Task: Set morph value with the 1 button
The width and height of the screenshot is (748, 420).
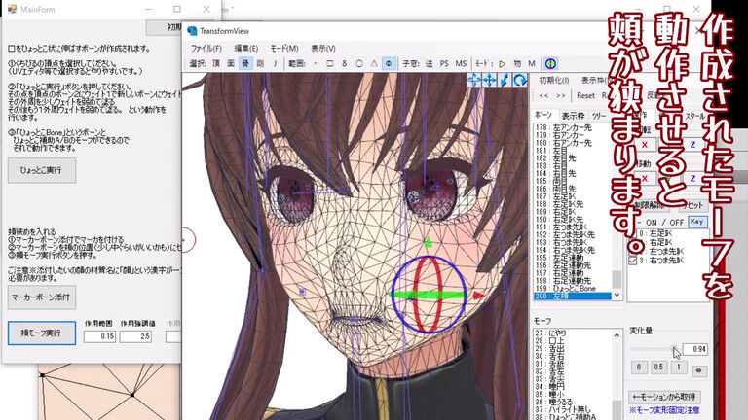Action: coord(678,367)
